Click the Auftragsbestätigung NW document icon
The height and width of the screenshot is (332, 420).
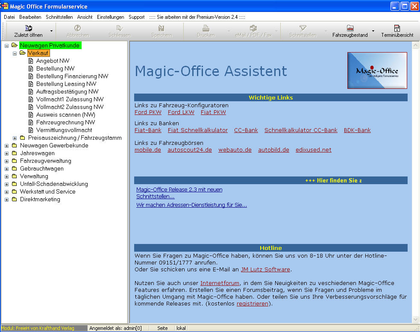pos(31,91)
